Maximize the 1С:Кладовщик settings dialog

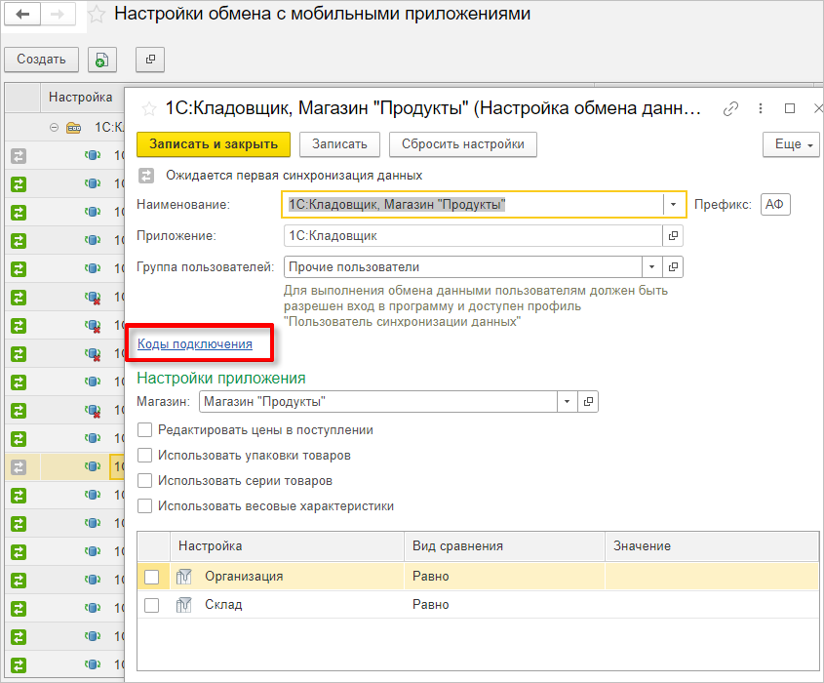[789, 108]
